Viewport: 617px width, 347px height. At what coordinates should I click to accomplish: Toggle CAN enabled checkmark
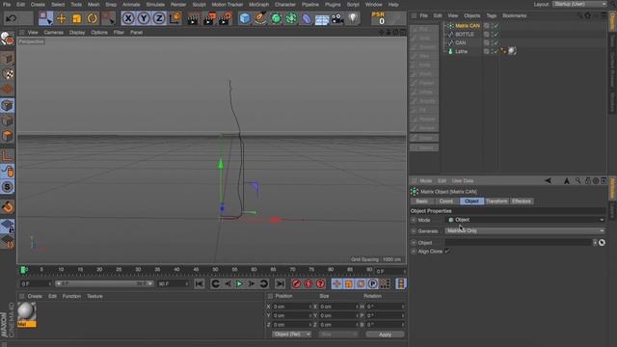pos(496,42)
